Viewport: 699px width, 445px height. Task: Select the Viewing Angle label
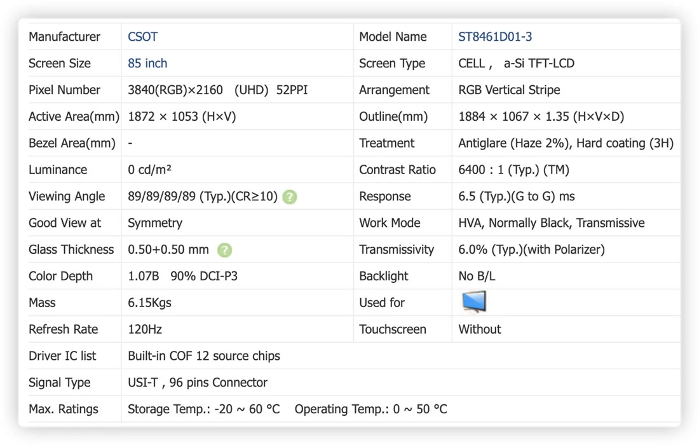tap(67, 196)
